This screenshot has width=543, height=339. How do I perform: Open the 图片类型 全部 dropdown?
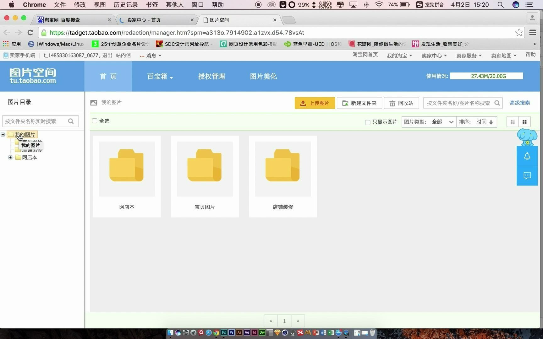(x=429, y=122)
